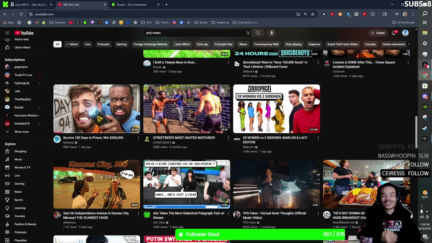
Task: Expand filter chips with right arrow
Action: click(409, 44)
